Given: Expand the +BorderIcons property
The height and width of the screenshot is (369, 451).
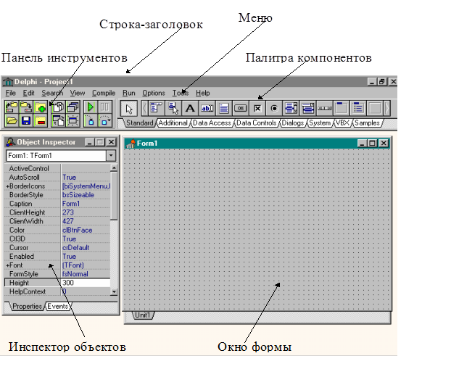Looking at the screenshot, I should [x=8, y=186].
